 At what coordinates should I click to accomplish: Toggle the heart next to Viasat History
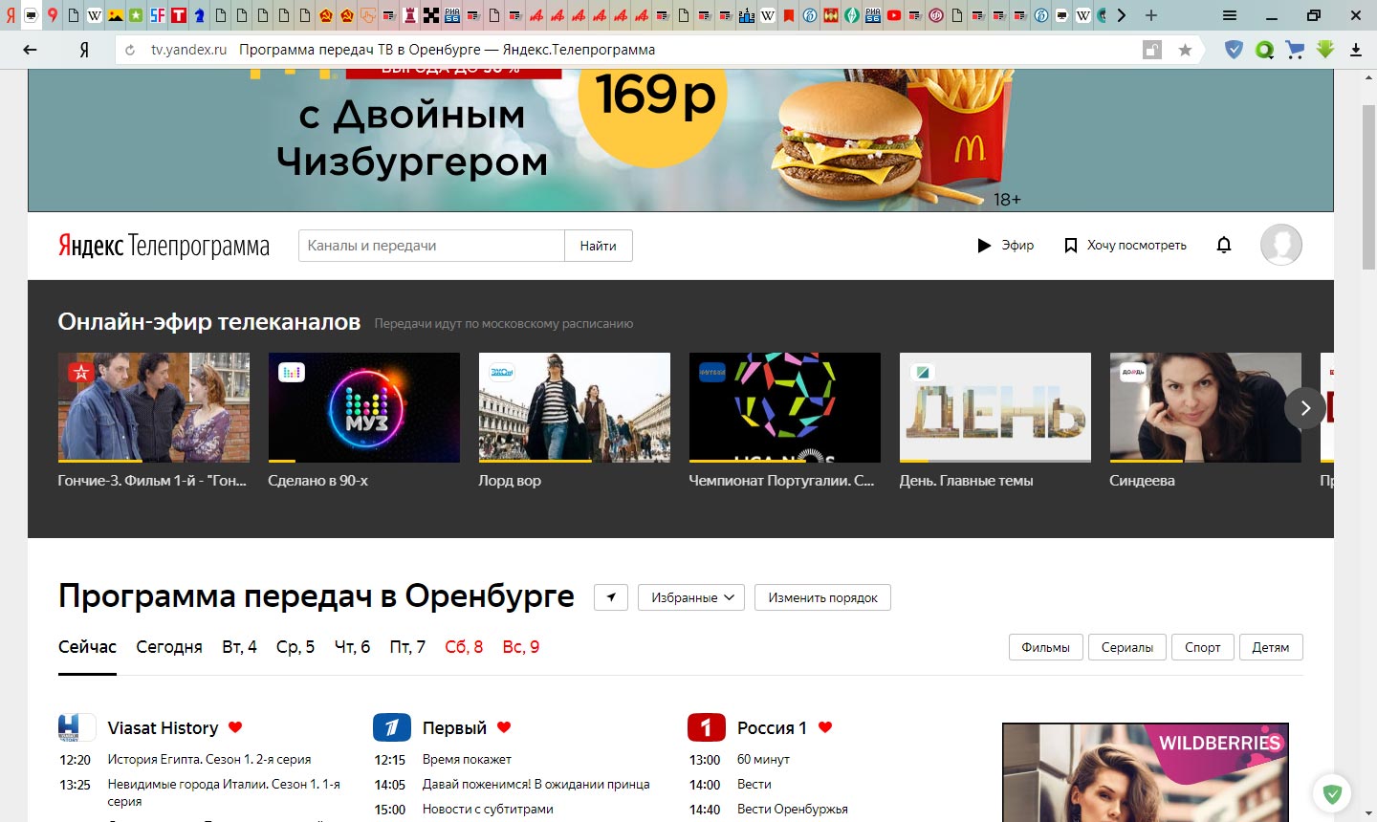(x=235, y=727)
